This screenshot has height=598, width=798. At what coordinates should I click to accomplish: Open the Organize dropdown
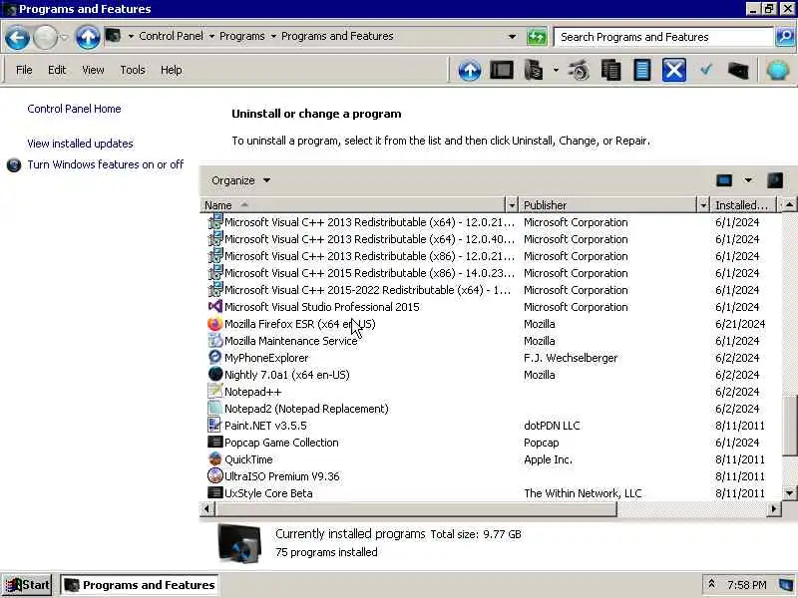tap(240, 180)
